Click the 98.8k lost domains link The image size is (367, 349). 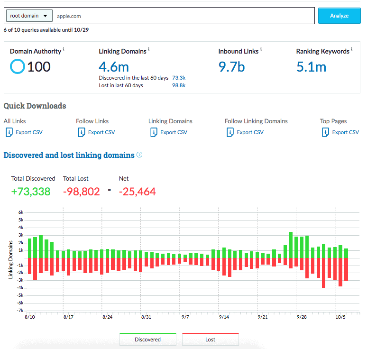point(179,85)
